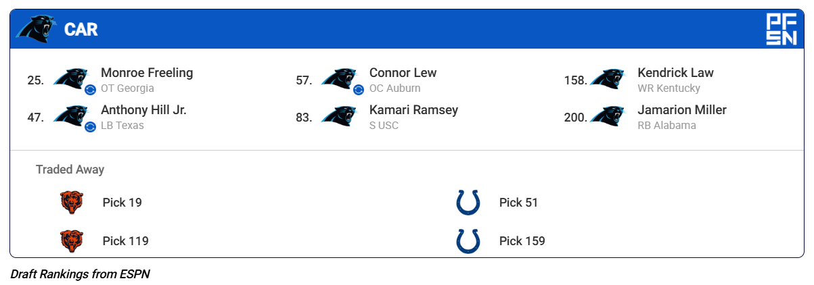
Task: Click the Draft Rankings from ESPN caption
Action: click(80, 275)
